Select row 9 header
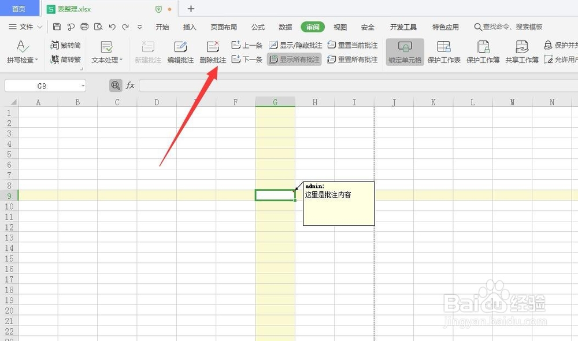Viewport: 578px width, 341px height. (9, 196)
